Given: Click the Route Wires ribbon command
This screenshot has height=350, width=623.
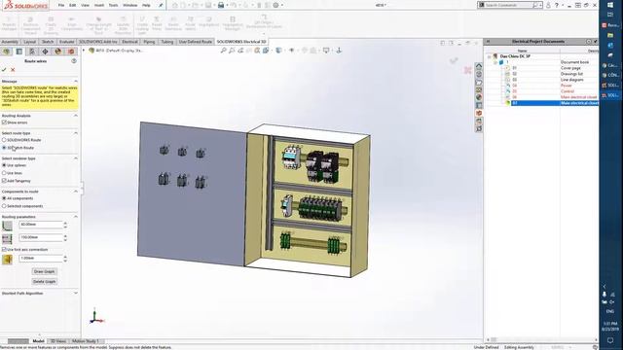Looking at the screenshot, I should (157, 23).
